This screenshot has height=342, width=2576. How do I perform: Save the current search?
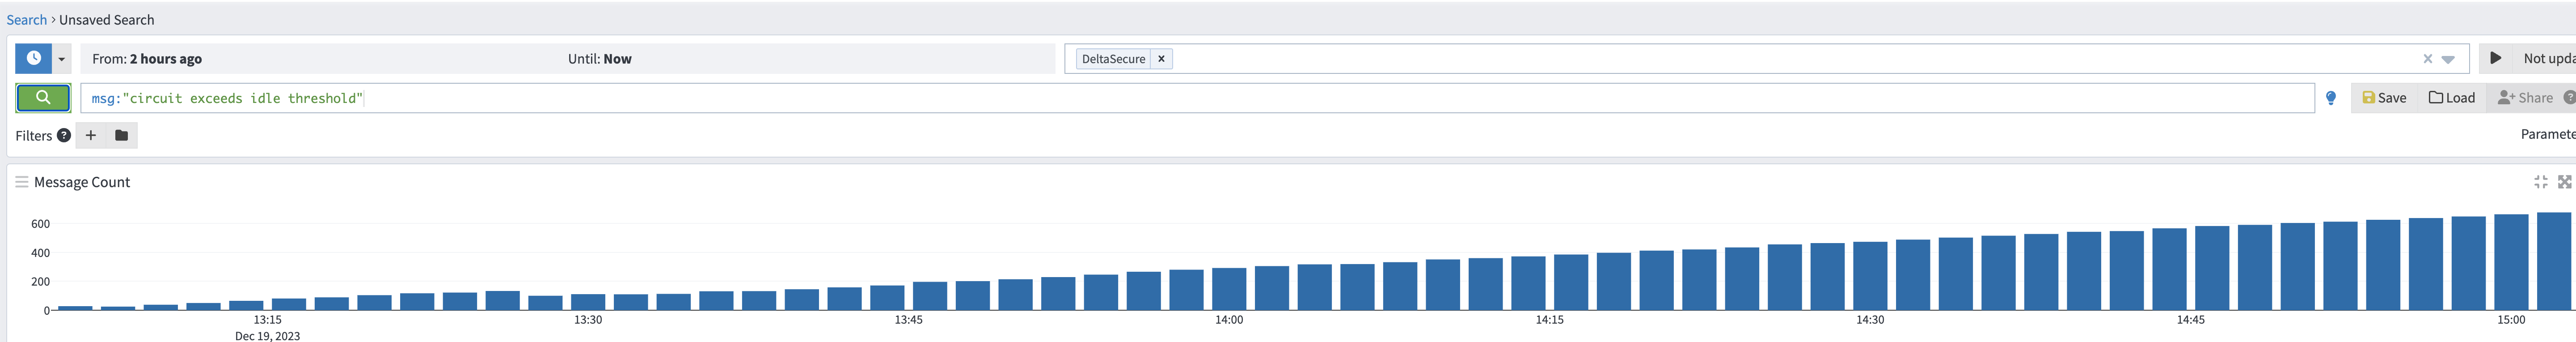pos(2384,98)
